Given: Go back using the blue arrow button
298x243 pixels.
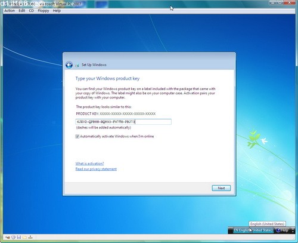Looking at the screenshot, I should click(69, 65).
